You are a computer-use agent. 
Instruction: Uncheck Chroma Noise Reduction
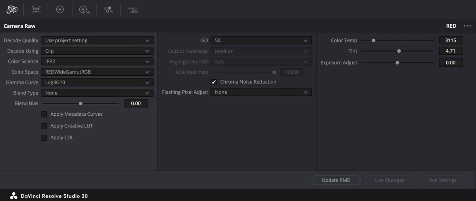click(x=213, y=82)
